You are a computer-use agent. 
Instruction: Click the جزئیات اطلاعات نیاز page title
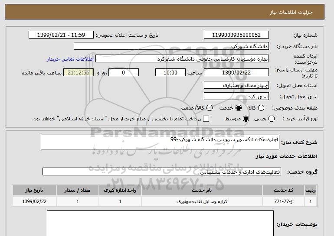pyautogui.click(x=291, y=12)
